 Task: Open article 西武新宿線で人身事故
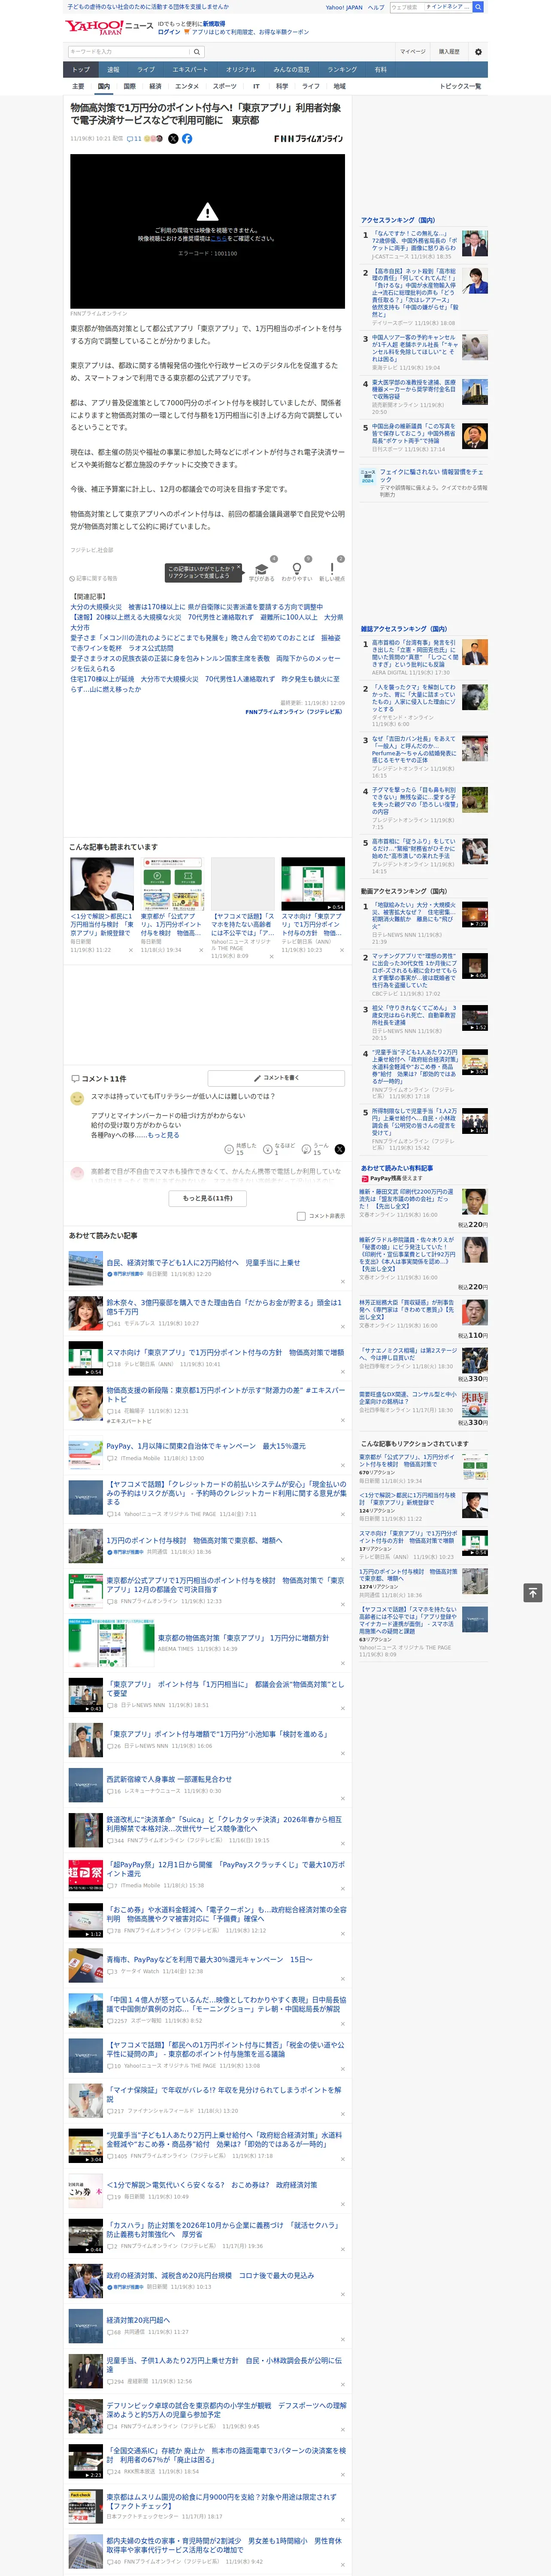point(169,1779)
